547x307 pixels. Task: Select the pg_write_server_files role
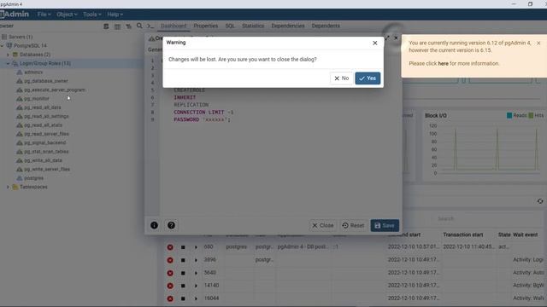pyautogui.click(x=47, y=169)
